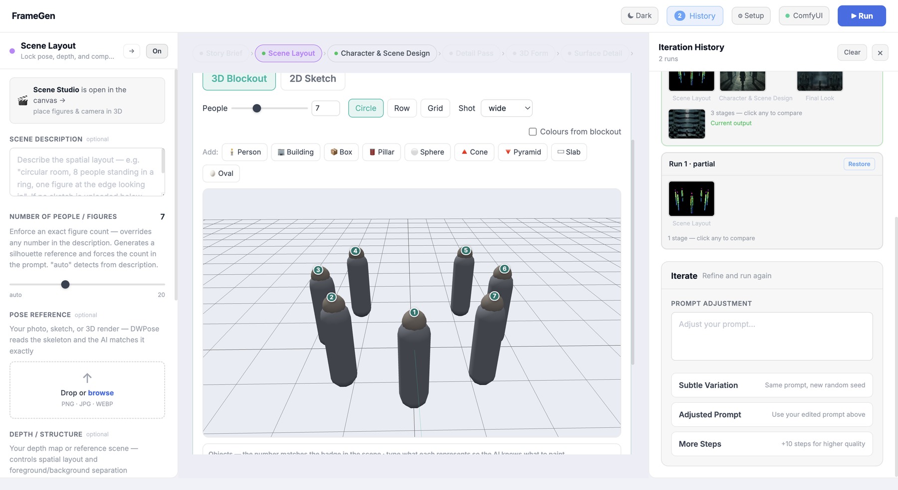The width and height of the screenshot is (898, 490).
Task: Open the Shot type dropdown
Action: [507, 108]
